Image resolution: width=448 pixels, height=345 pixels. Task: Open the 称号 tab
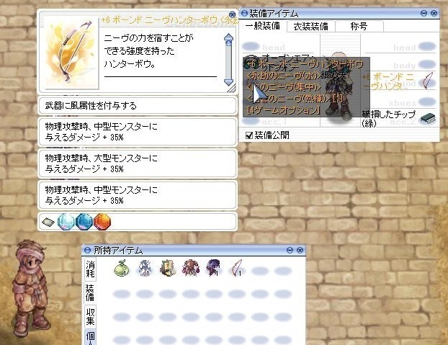[x=357, y=26]
